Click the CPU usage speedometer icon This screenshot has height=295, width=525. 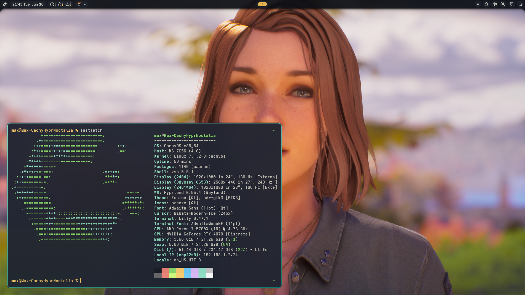click(52, 4)
